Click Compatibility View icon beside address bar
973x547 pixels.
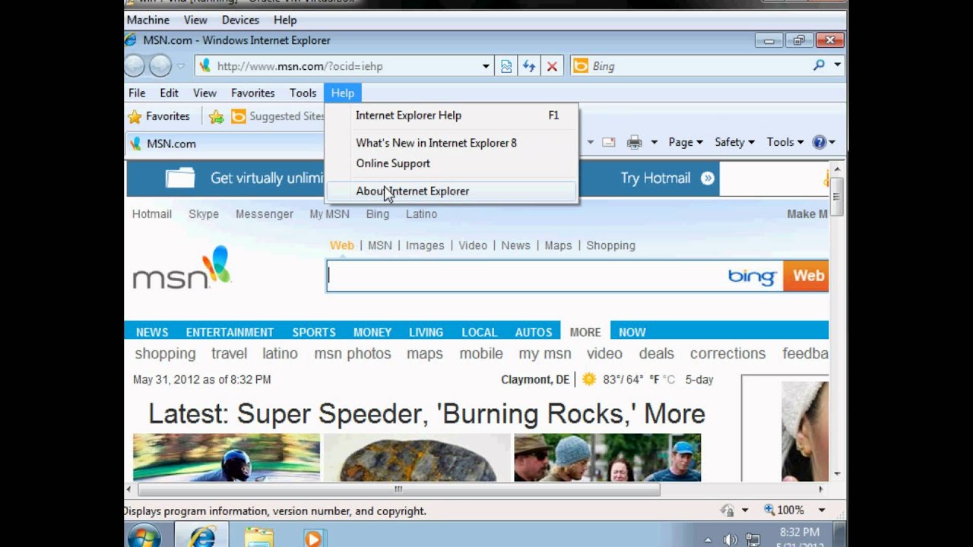click(x=506, y=66)
